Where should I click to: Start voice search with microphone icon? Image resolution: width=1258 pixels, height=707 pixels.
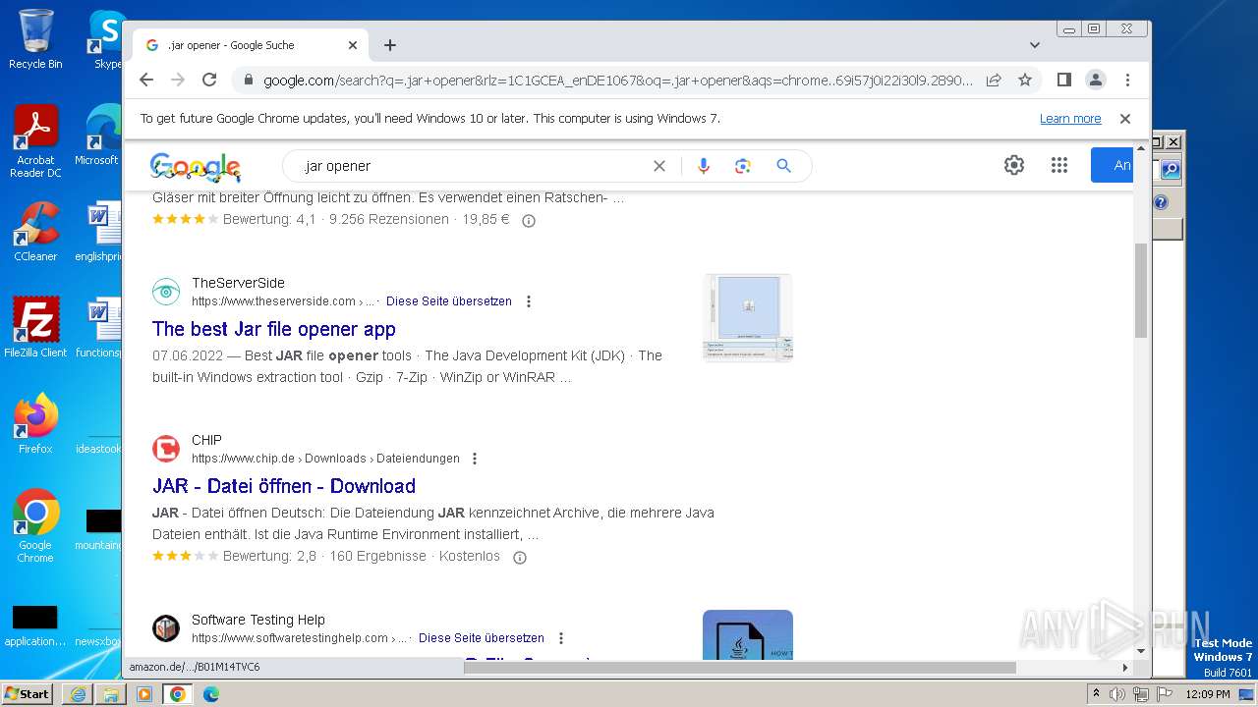(x=703, y=166)
